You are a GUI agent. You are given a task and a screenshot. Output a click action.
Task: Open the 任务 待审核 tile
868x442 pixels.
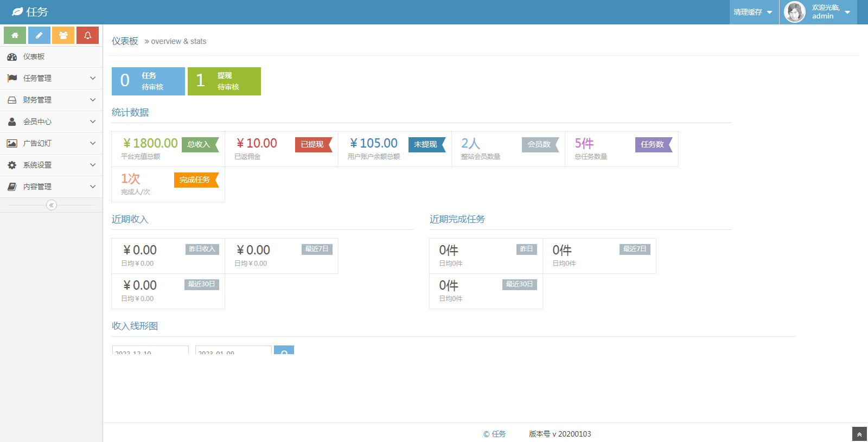coord(148,81)
